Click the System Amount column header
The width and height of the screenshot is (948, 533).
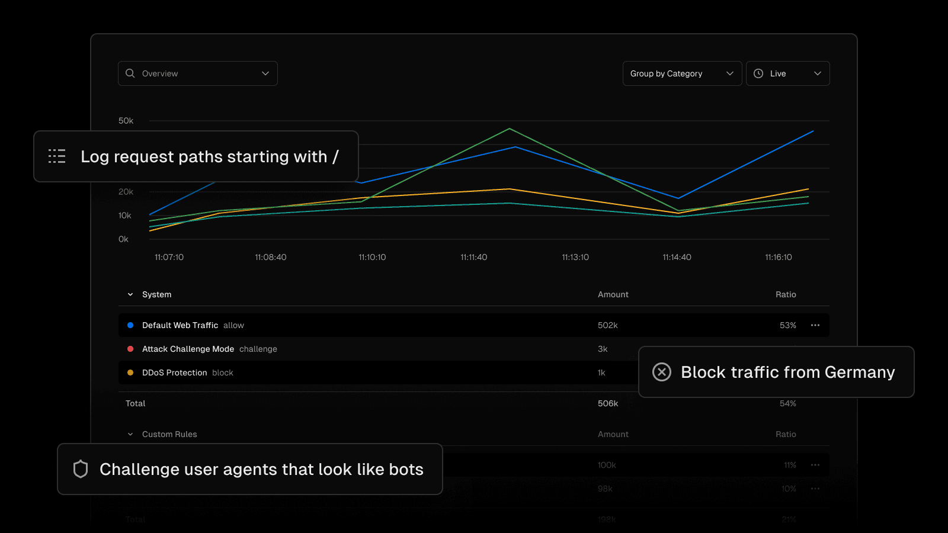613,294
